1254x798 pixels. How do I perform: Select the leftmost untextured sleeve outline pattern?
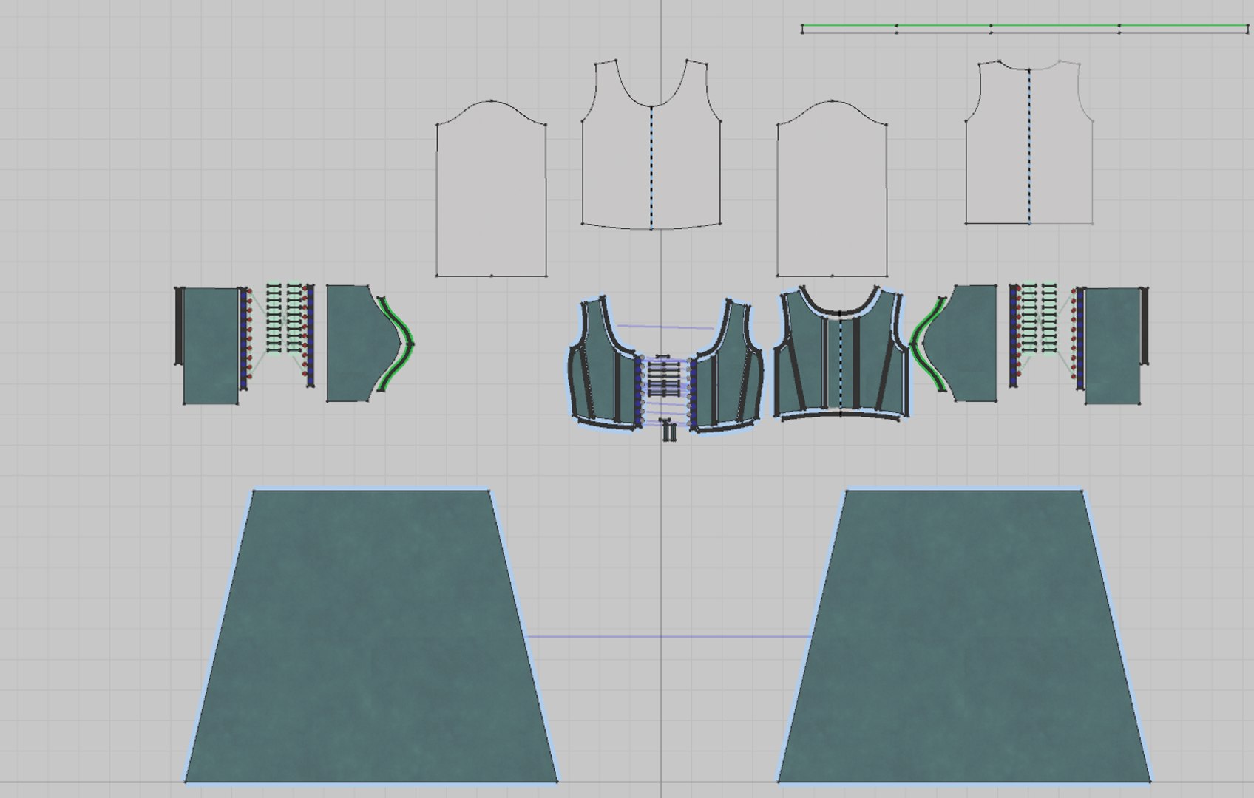click(491, 189)
